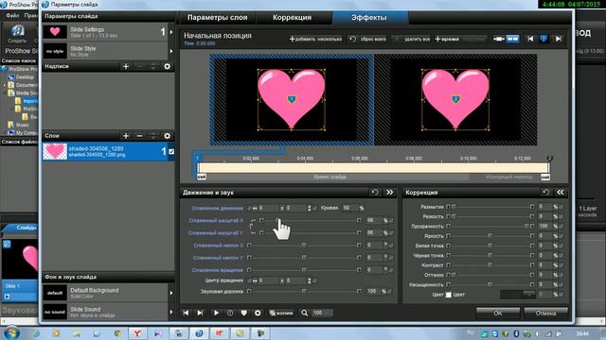Switch to the Коррекция tab
This screenshot has width=606, height=340.
click(292, 18)
